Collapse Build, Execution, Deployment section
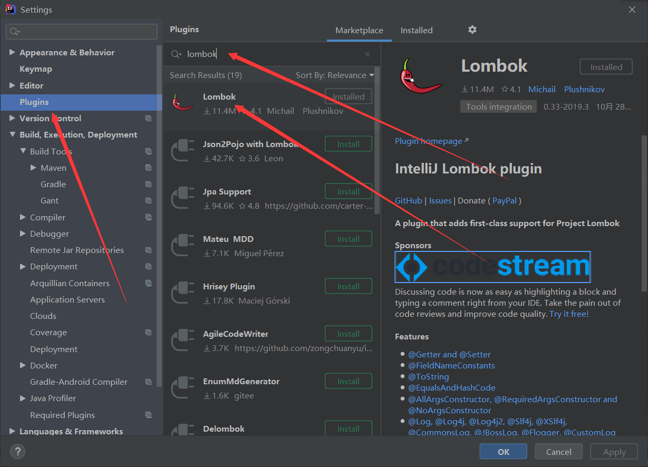 tap(12, 135)
